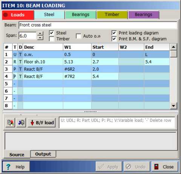
Task: Click the 'W2' column header
Action: pyautogui.click(x=131, y=47)
